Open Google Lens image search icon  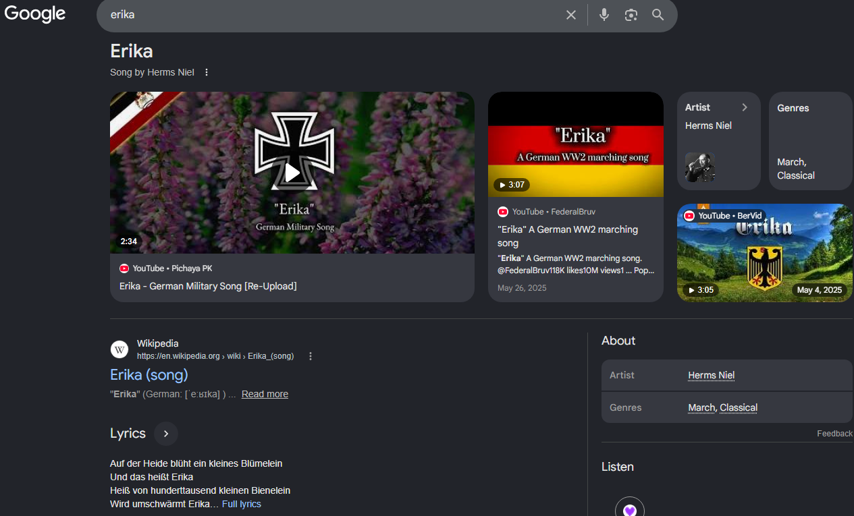point(631,15)
